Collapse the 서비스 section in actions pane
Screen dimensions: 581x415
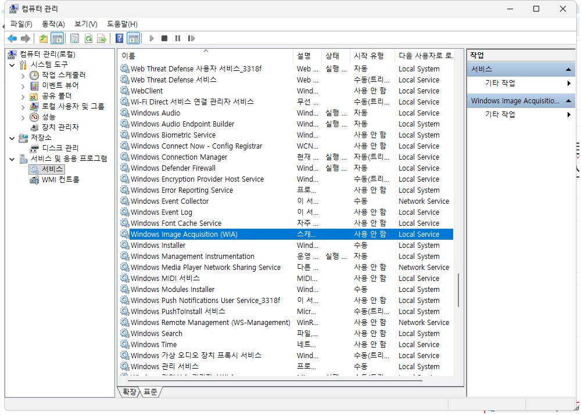[568, 70]
